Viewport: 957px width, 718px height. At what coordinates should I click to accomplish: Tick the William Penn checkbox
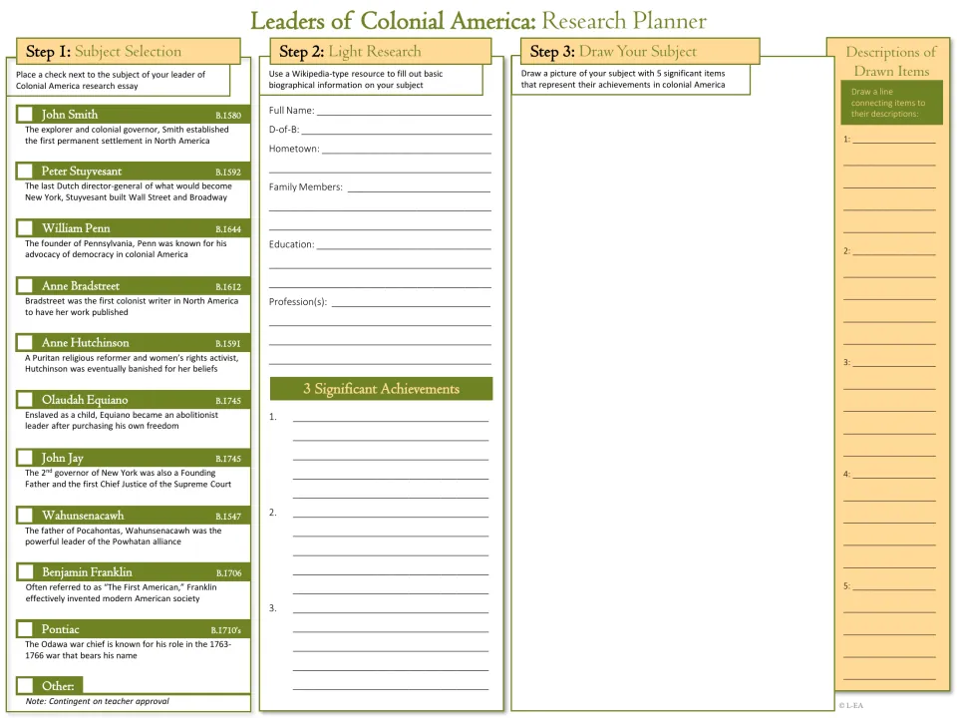pos(25,228)
